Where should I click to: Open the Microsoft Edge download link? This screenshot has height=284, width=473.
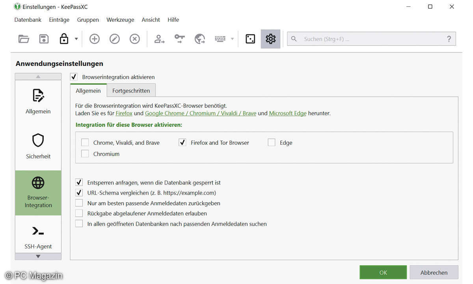click(288, 113)
